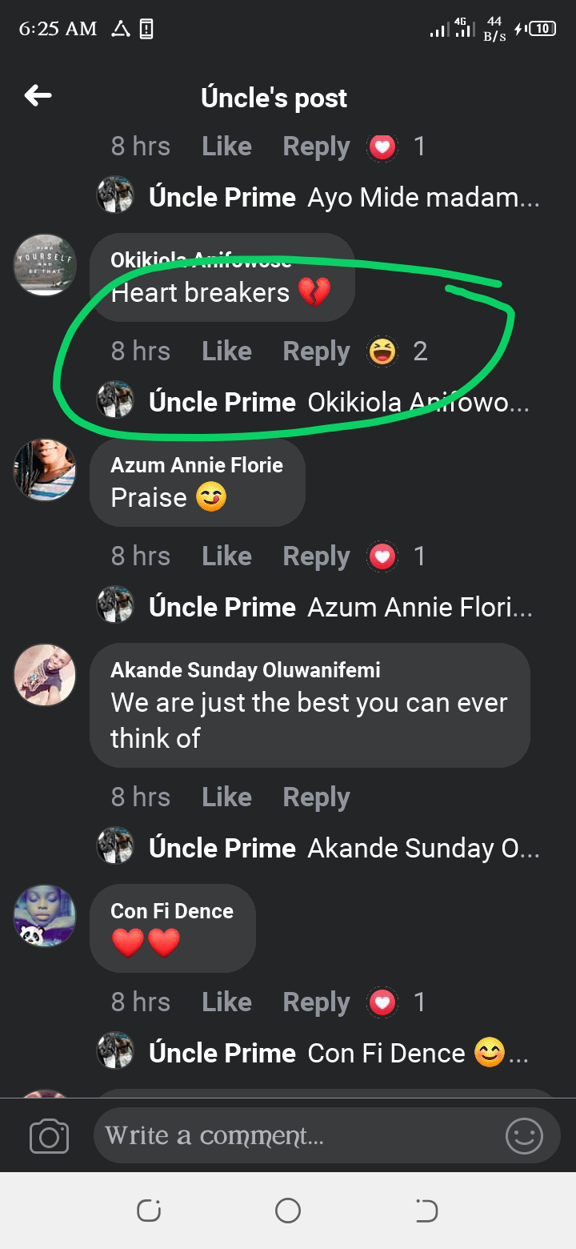Like Akande Sunday Oluwanifemi's comment
Screen dimensions: 576x1249
pos(226,797)
